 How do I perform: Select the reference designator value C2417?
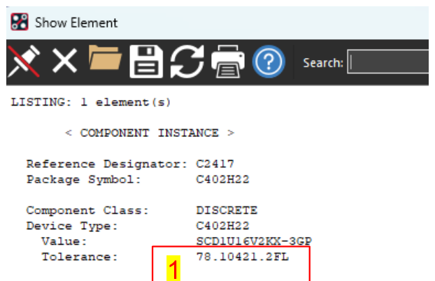tap(215, 164)
